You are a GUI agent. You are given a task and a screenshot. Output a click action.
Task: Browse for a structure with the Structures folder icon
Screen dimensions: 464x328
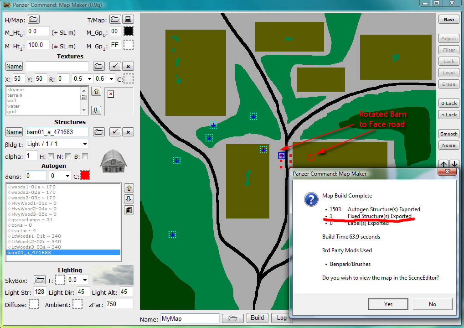pyautogui.click(x=99, y=132)
